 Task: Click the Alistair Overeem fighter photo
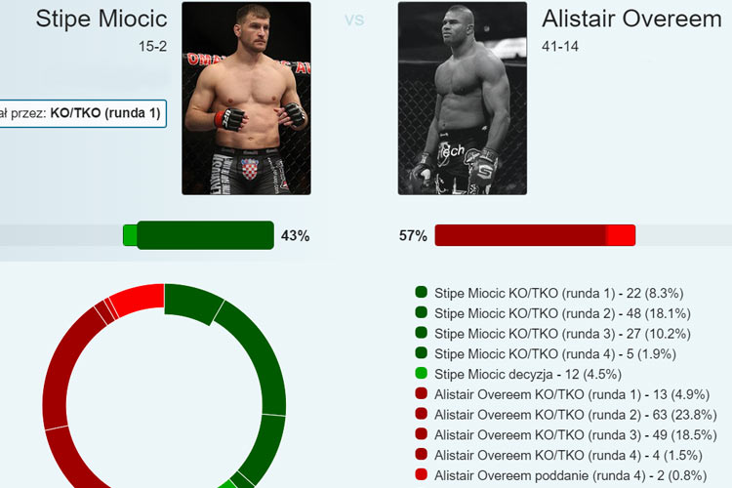(x=463, y=98)
